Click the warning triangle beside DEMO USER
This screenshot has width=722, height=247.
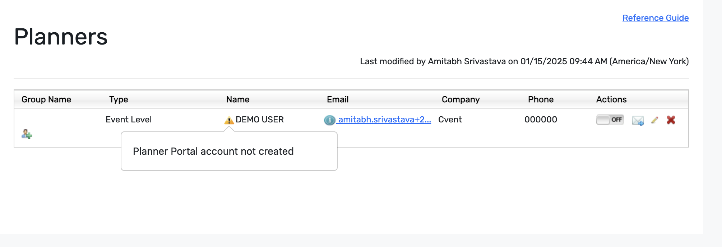[229, 120]
